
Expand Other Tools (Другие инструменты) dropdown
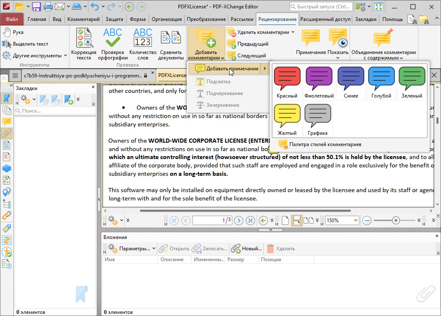[x=36, y=56]
